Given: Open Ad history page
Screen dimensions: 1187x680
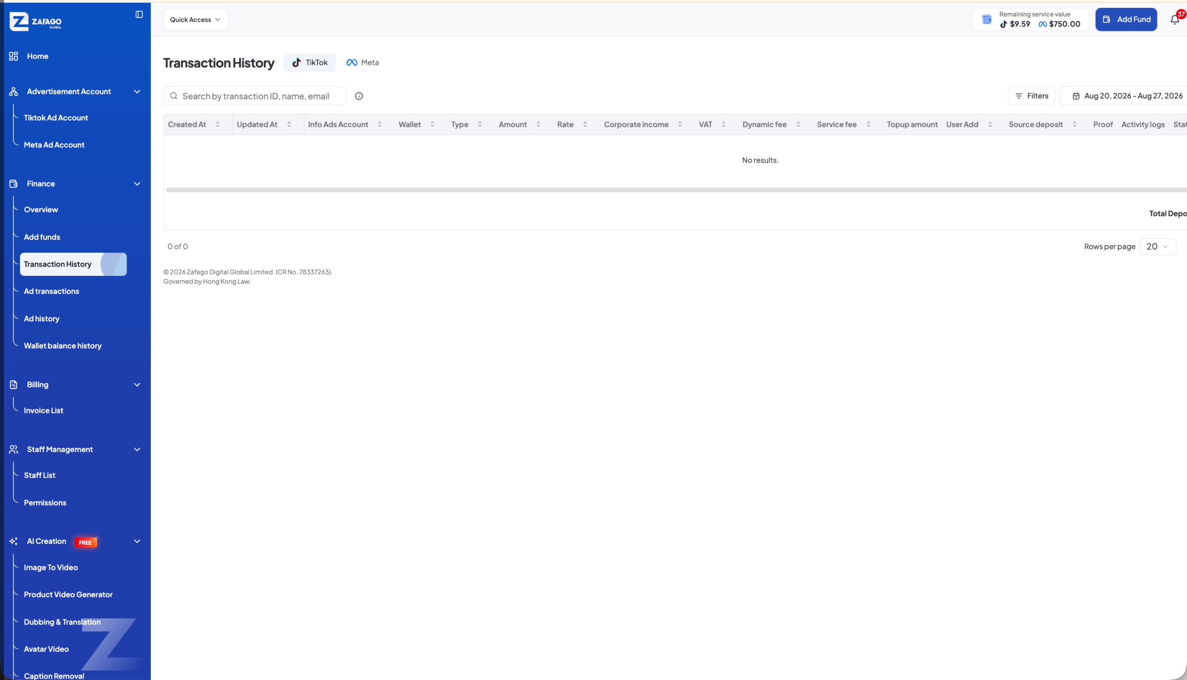Looking at the screenshot, I should click(x=41, y=318).
